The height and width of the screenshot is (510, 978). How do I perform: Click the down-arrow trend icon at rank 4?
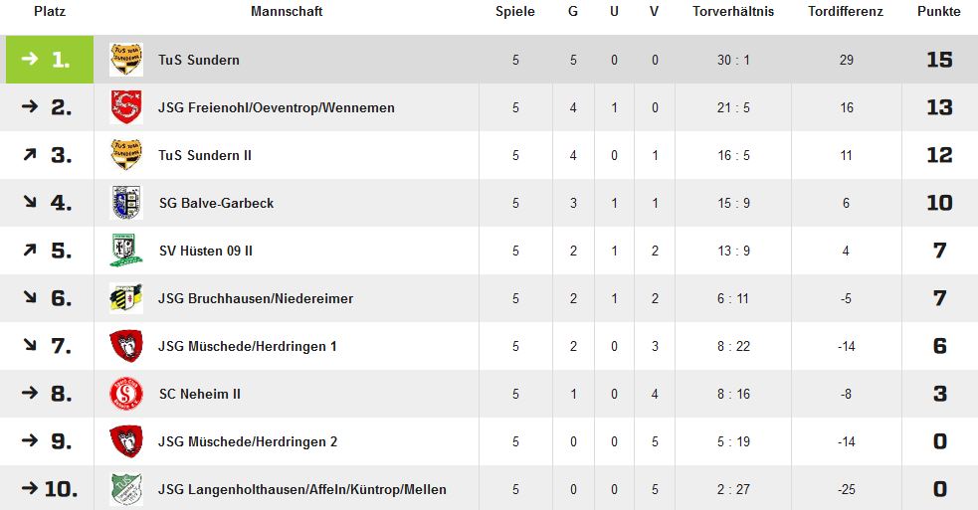(x=30, y=202)
